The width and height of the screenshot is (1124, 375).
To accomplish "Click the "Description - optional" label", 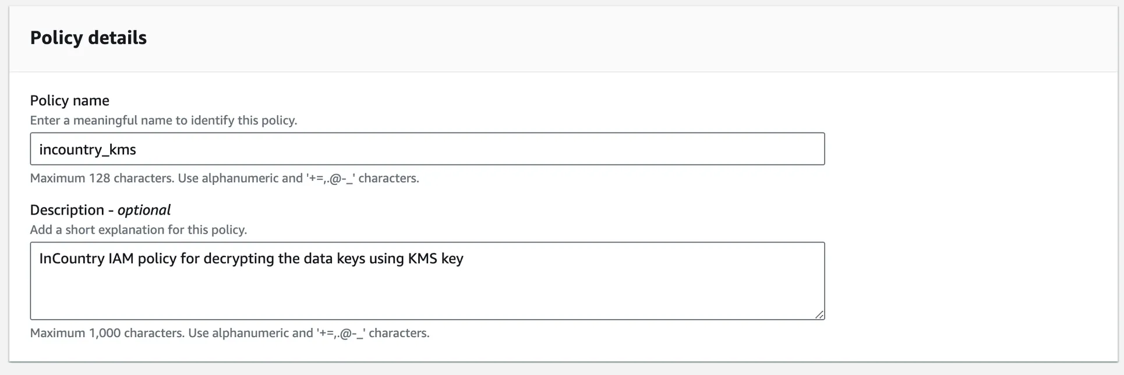I will pyautogui.click(x=100, y=210).
